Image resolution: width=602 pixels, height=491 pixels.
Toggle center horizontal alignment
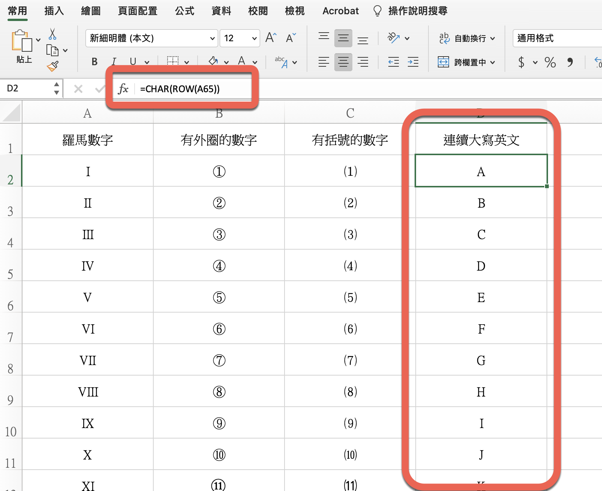[x=343, y=62]
